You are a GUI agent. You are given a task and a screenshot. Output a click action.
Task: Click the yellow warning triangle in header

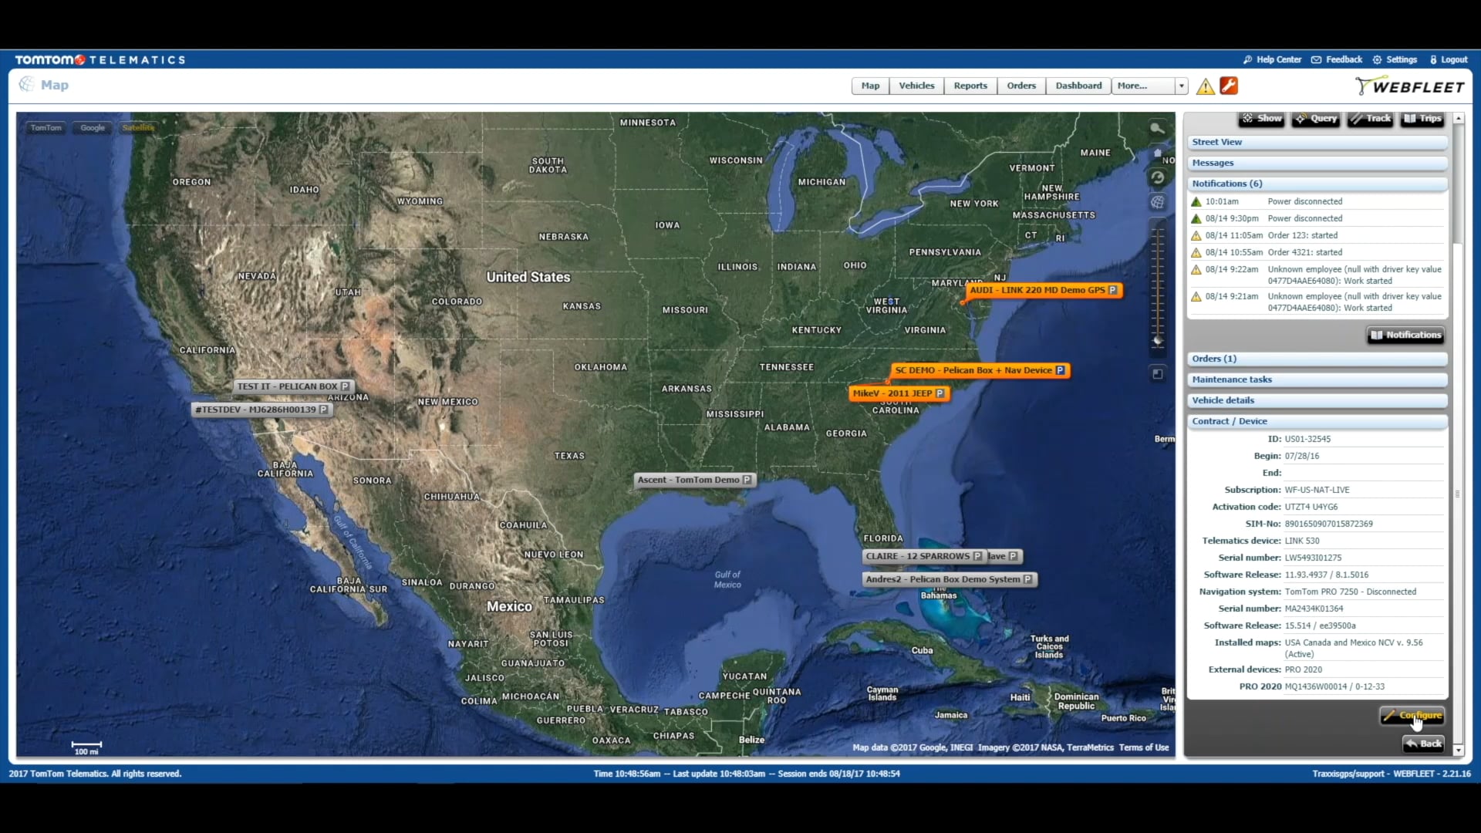pyautogui.click(x=1205, y=86)
